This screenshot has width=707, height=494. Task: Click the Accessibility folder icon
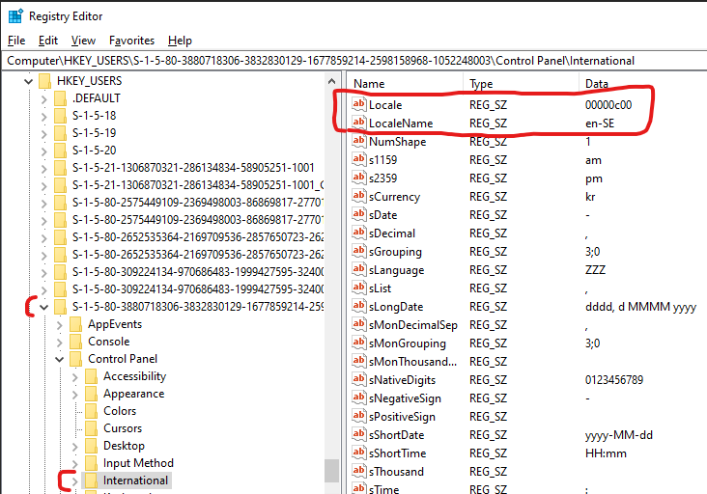coord(91,376)
